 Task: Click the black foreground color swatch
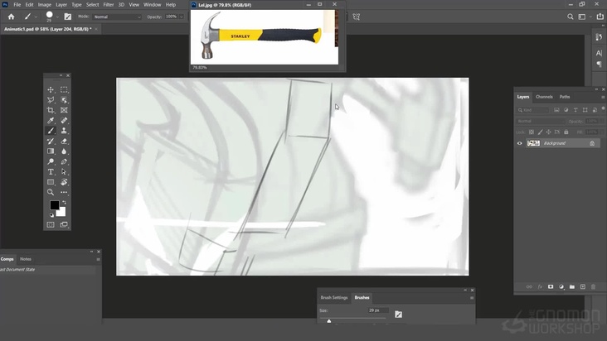click(54, 205)
